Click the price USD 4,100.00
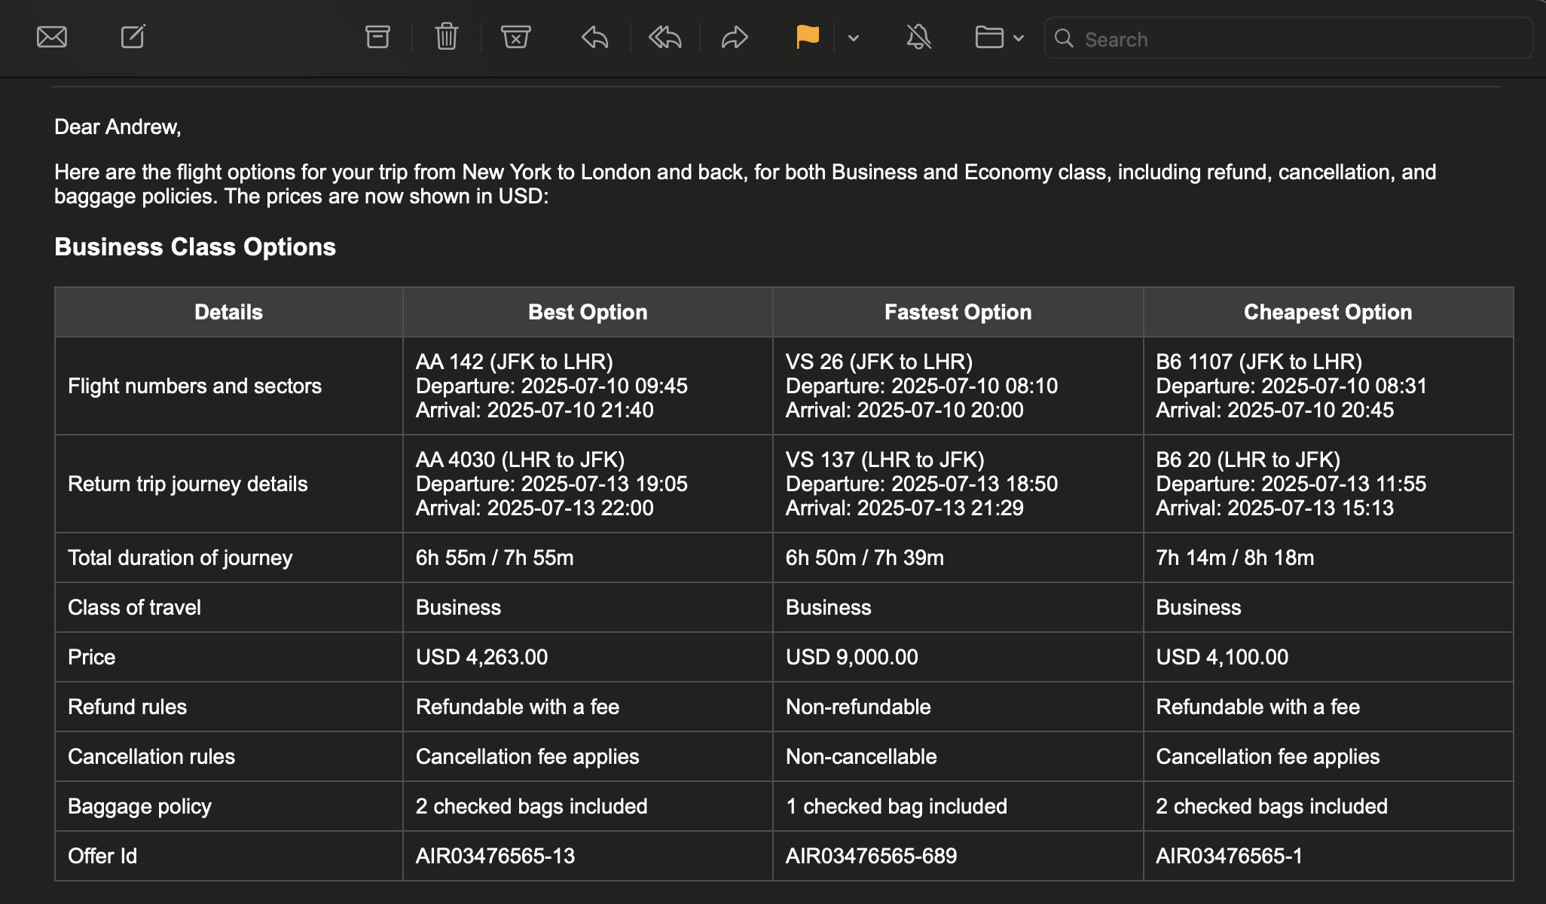Image resolution: width=1546 pixels, height=904 pixels. [x=1222, y=657]
